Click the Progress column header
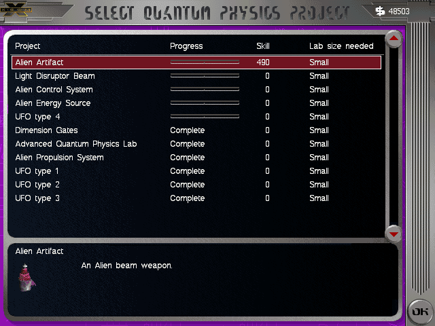 [x=186, y=46]
